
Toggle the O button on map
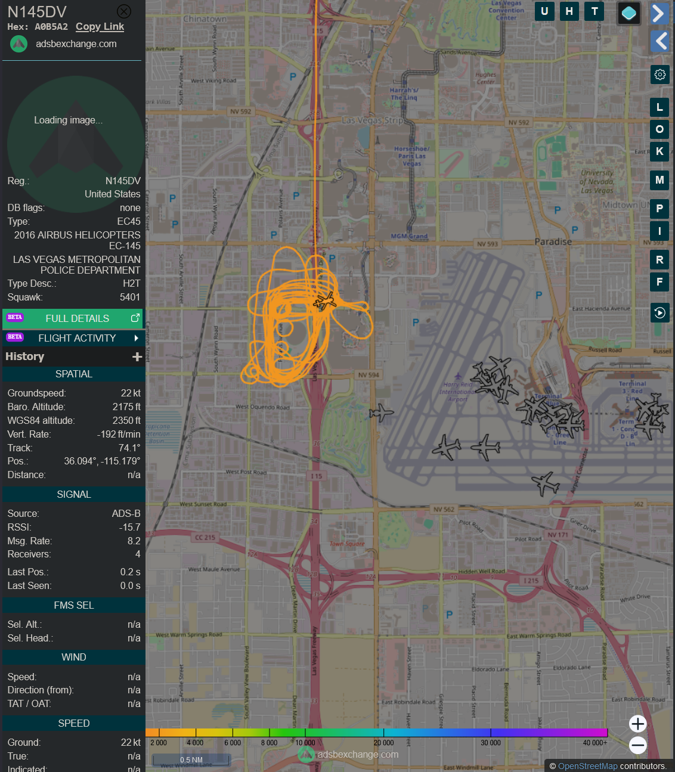(x=659, y=129)
